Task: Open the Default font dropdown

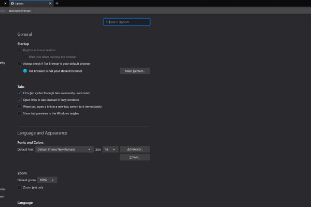Action: click(x=64, y=149)
